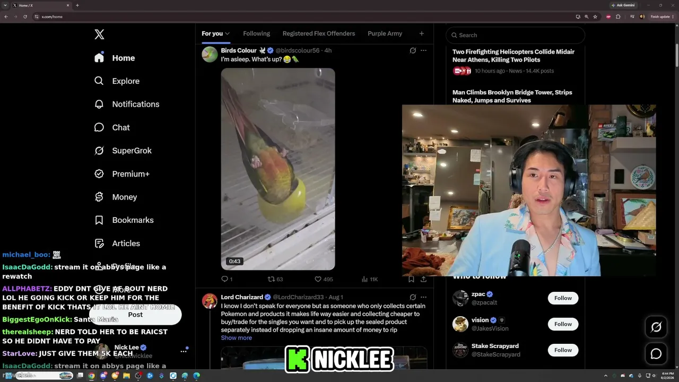Screen dimensions: 679x382
Task: Play the Birds Colour bird video
Action: [x=278, y=169]
